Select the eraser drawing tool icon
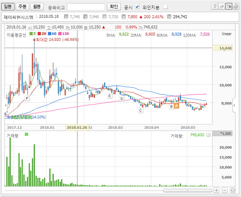The image size is (241, 197). tap(221, 6)
